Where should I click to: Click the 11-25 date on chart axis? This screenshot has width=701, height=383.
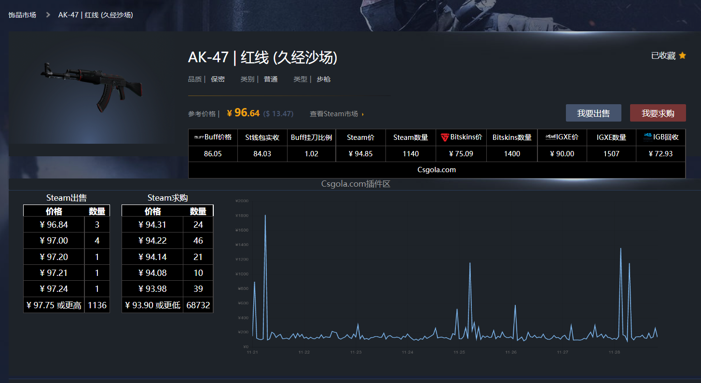click(x=459, y=352)
